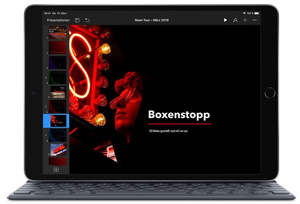Viewport: 300px width, 204px height.
Task: Play the slideshow presentation
Action: tap(225, 20)
